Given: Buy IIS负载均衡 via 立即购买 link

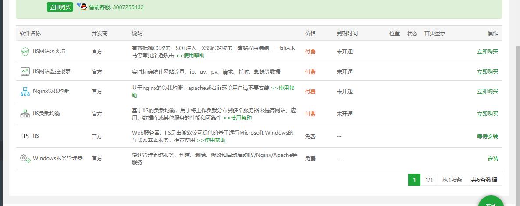Looking at the screenshot, I should tap(488, 114).
